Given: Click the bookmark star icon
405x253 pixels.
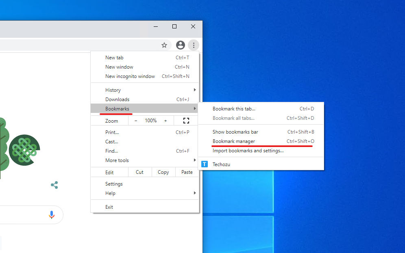Looking at the screenshot, I should click(164, 45).
